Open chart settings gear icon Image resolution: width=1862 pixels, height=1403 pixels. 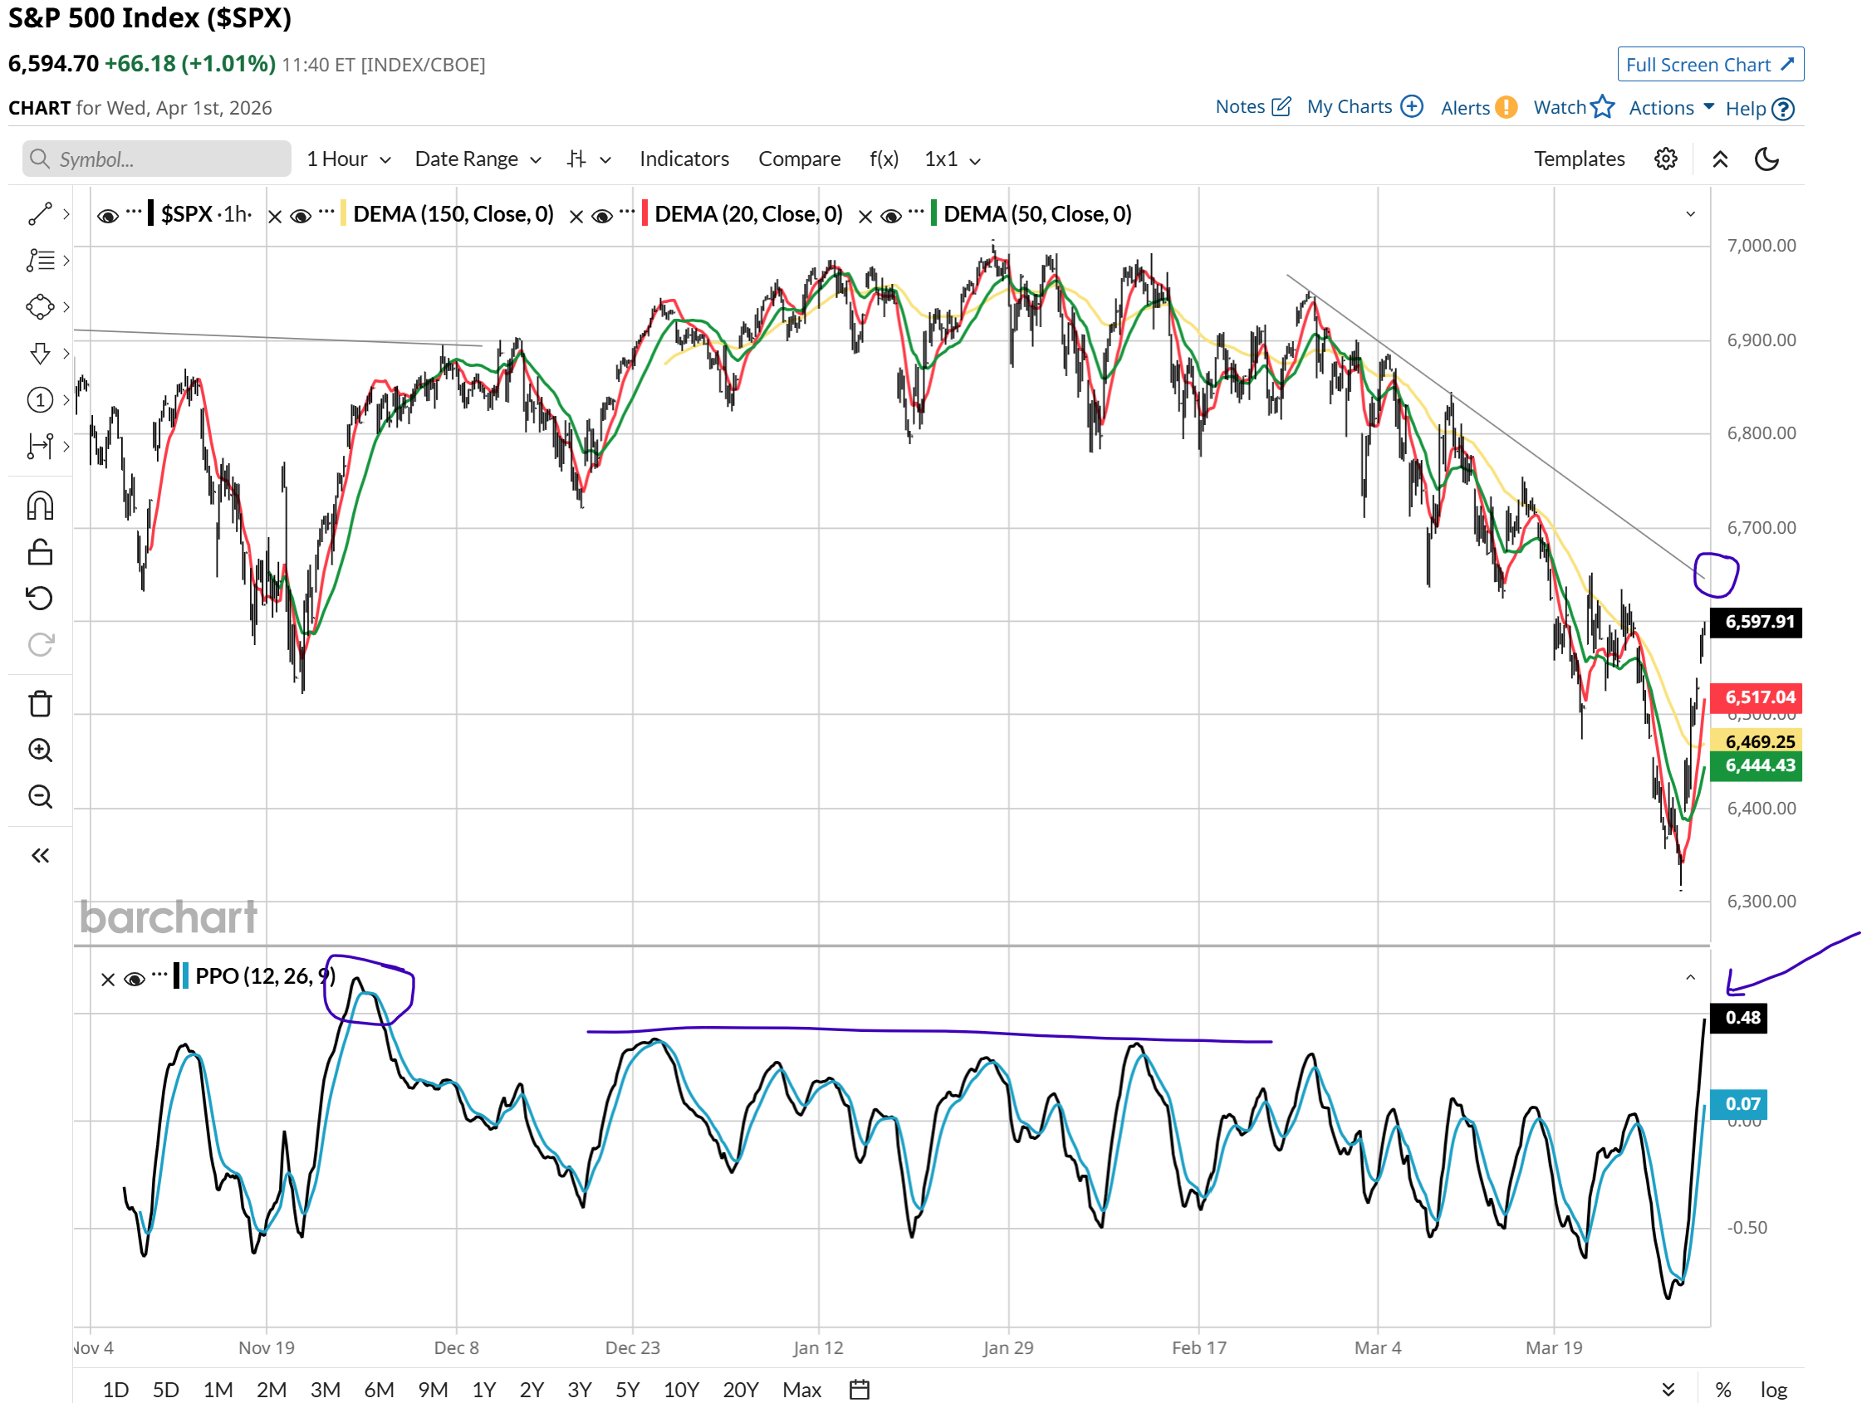pyautogui.click(x=1665, y=159)
